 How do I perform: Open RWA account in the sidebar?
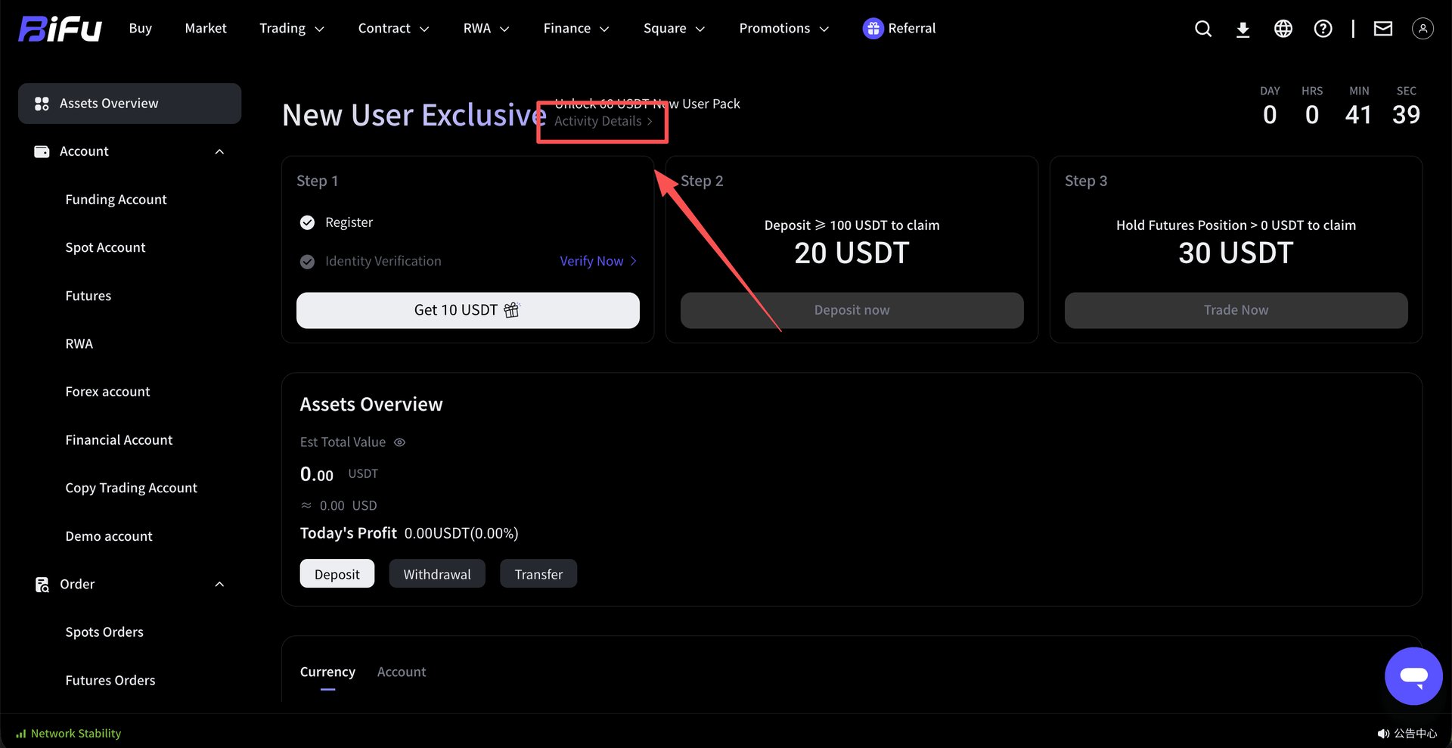(79, 344)
